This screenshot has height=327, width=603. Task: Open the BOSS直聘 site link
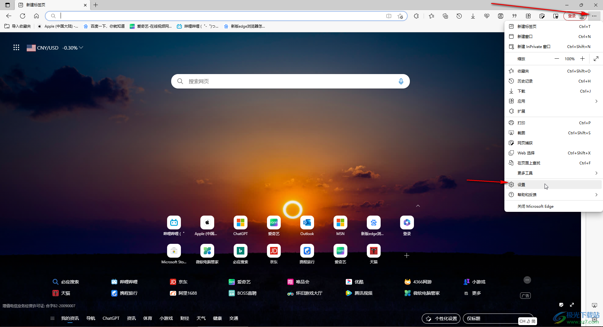pyautogui.click(x=243, y=293)
